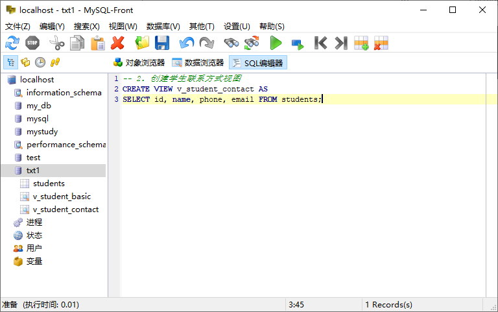Open the 设置(U) menu

(237, 27)
